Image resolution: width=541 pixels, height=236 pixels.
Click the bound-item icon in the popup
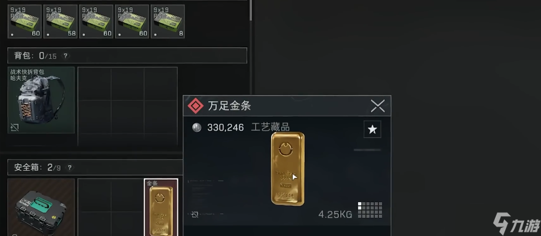click(x=194, y=215)
